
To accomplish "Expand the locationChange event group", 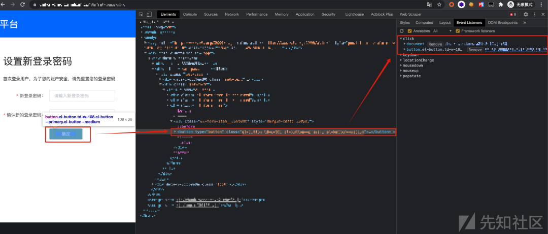I will [401, 60].
